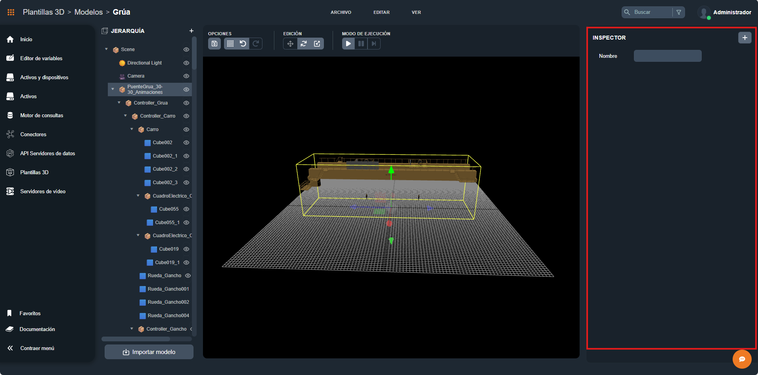
Task: Collapse the PuenteGrua_30-30_Animaciones node
Action: point(113,89)
